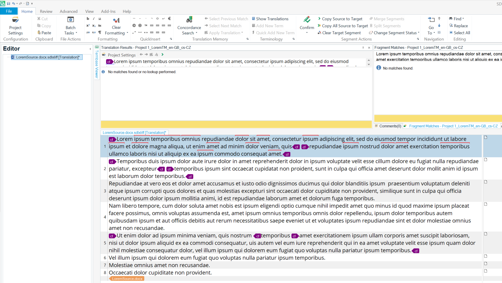Open the File menu

[9, 11]
